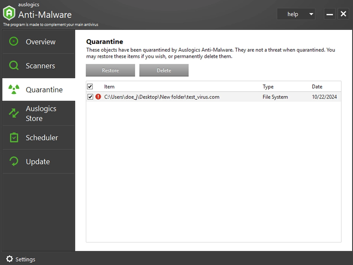Click the Scanners magnifier icon
The width and height of the screenshot is (353, 265).
coord(14,65)
